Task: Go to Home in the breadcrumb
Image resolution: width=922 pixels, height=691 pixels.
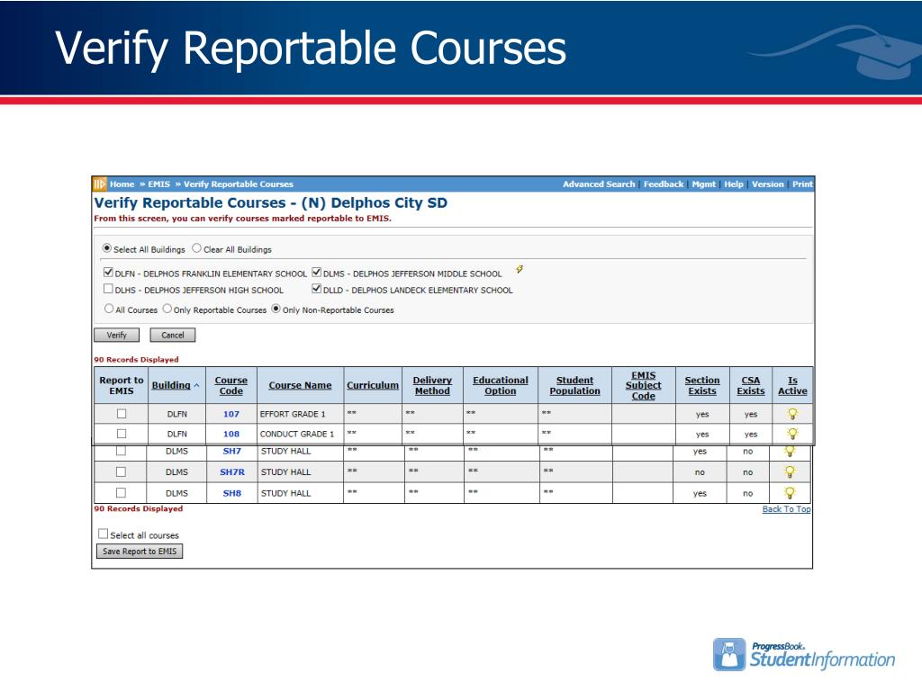Action: pos(122,184)
